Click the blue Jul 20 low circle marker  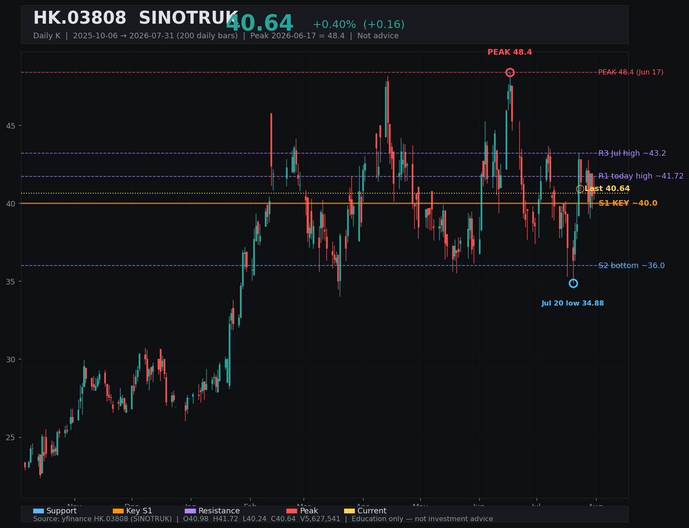click(573, 283)
